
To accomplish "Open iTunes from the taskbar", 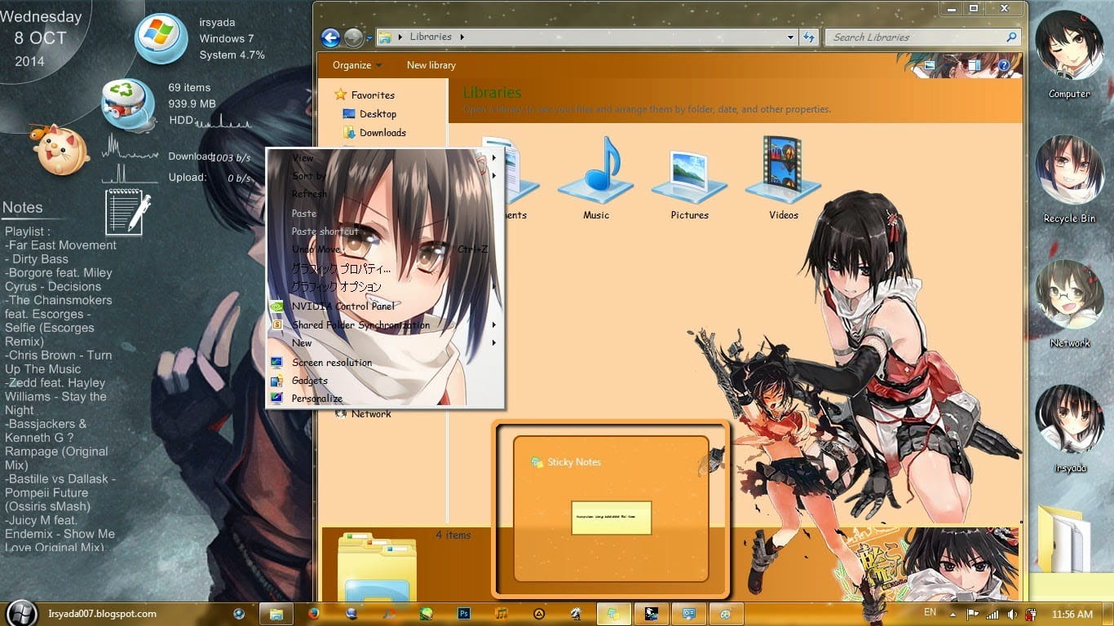I will 500,614.
